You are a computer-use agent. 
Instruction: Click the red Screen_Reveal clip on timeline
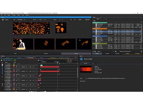click(50, 71)
